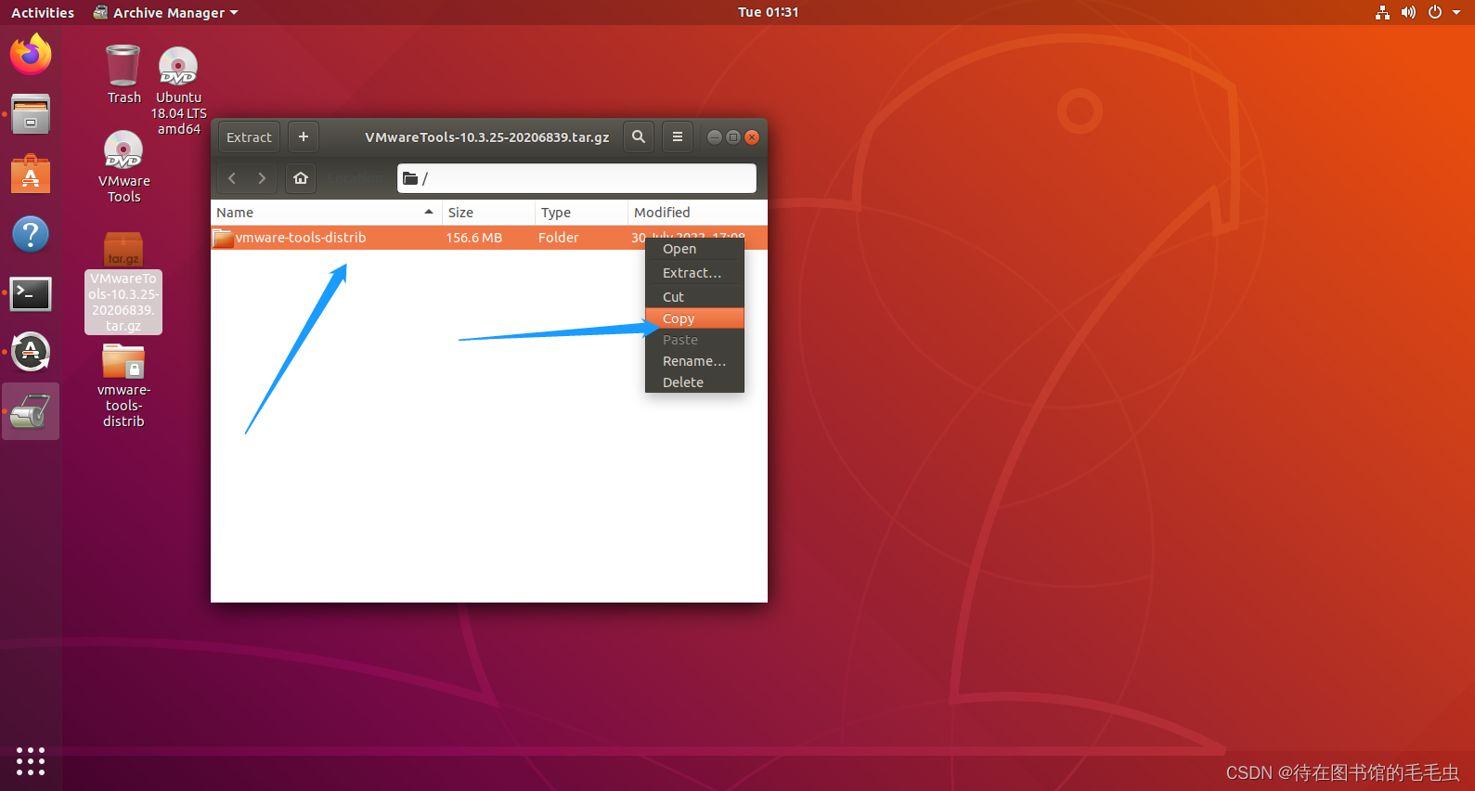Click the Folder type cell
This screenshot has height=791, width=1475.
[x=559, y=238]
